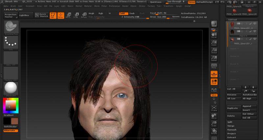Select the Draw mode button
263x140 pixels.
(61, 15)
